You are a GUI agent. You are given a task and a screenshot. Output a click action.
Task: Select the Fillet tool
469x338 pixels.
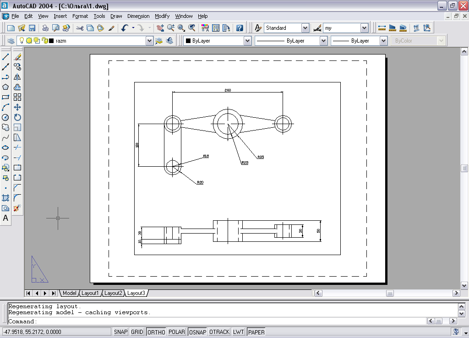point(17,198)
